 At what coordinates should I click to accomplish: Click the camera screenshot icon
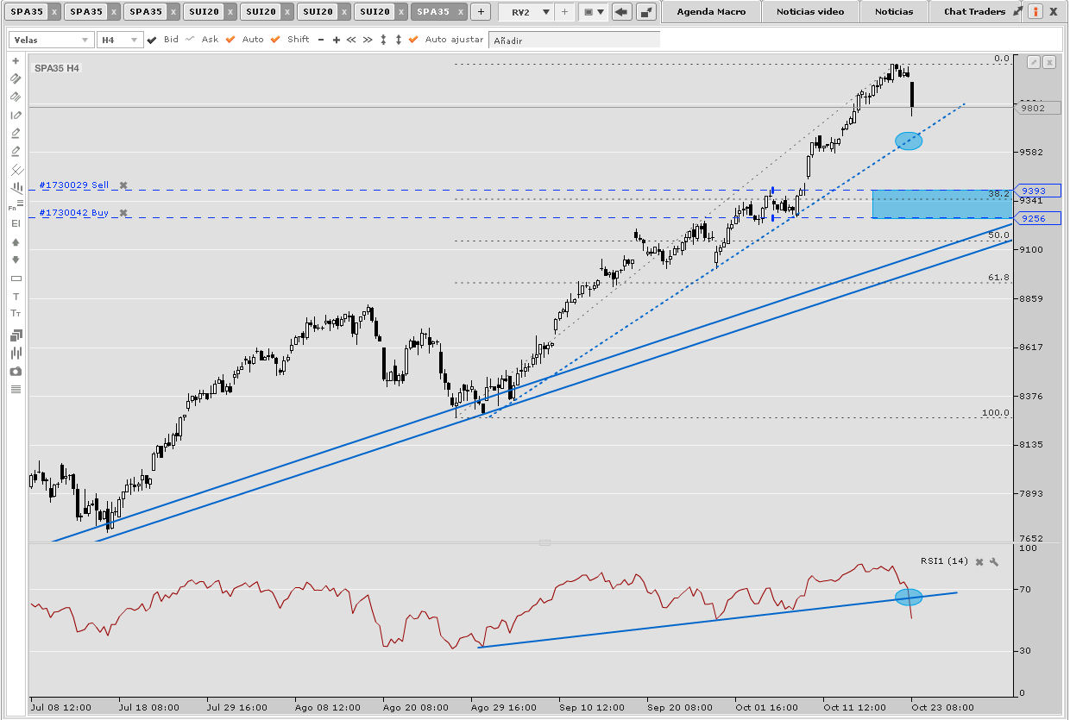(x=15, y=372)
